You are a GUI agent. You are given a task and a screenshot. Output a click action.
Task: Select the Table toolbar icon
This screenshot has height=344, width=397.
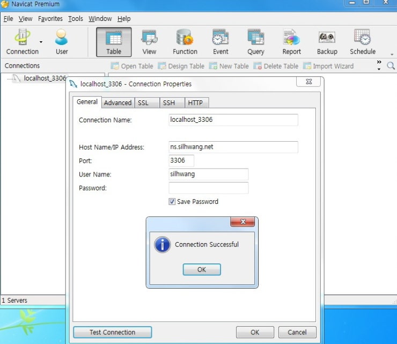[x=114, y=42]
